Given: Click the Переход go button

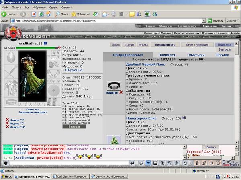Looking at the screenshot, I should pos(215,20).
